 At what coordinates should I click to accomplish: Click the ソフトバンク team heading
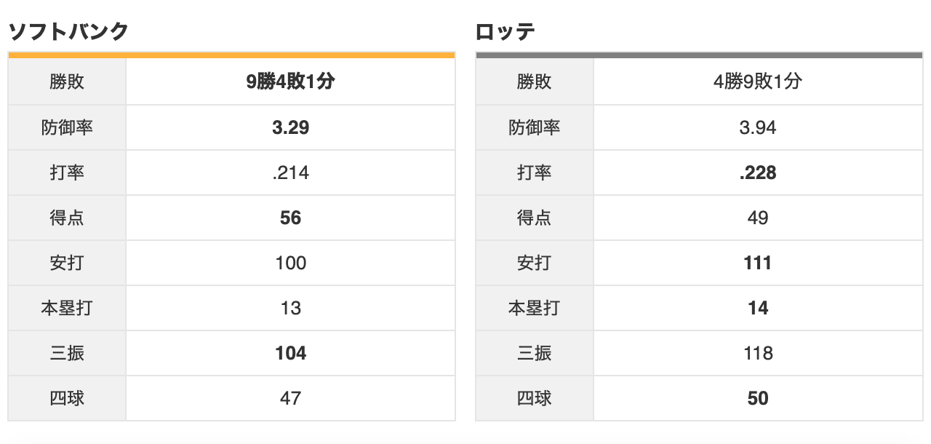click(x=68, y=31)
